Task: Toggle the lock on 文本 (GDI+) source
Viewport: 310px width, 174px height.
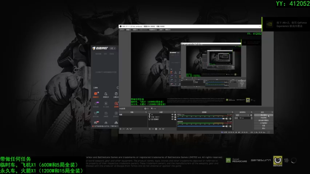Action: click(x=175, y=117)
